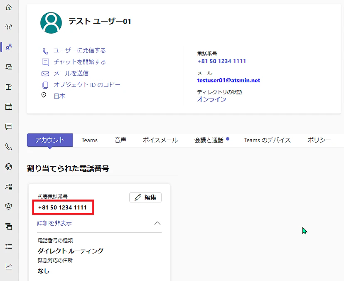Click the phone icon beside ユーザーに発信する

click(45, 51)
